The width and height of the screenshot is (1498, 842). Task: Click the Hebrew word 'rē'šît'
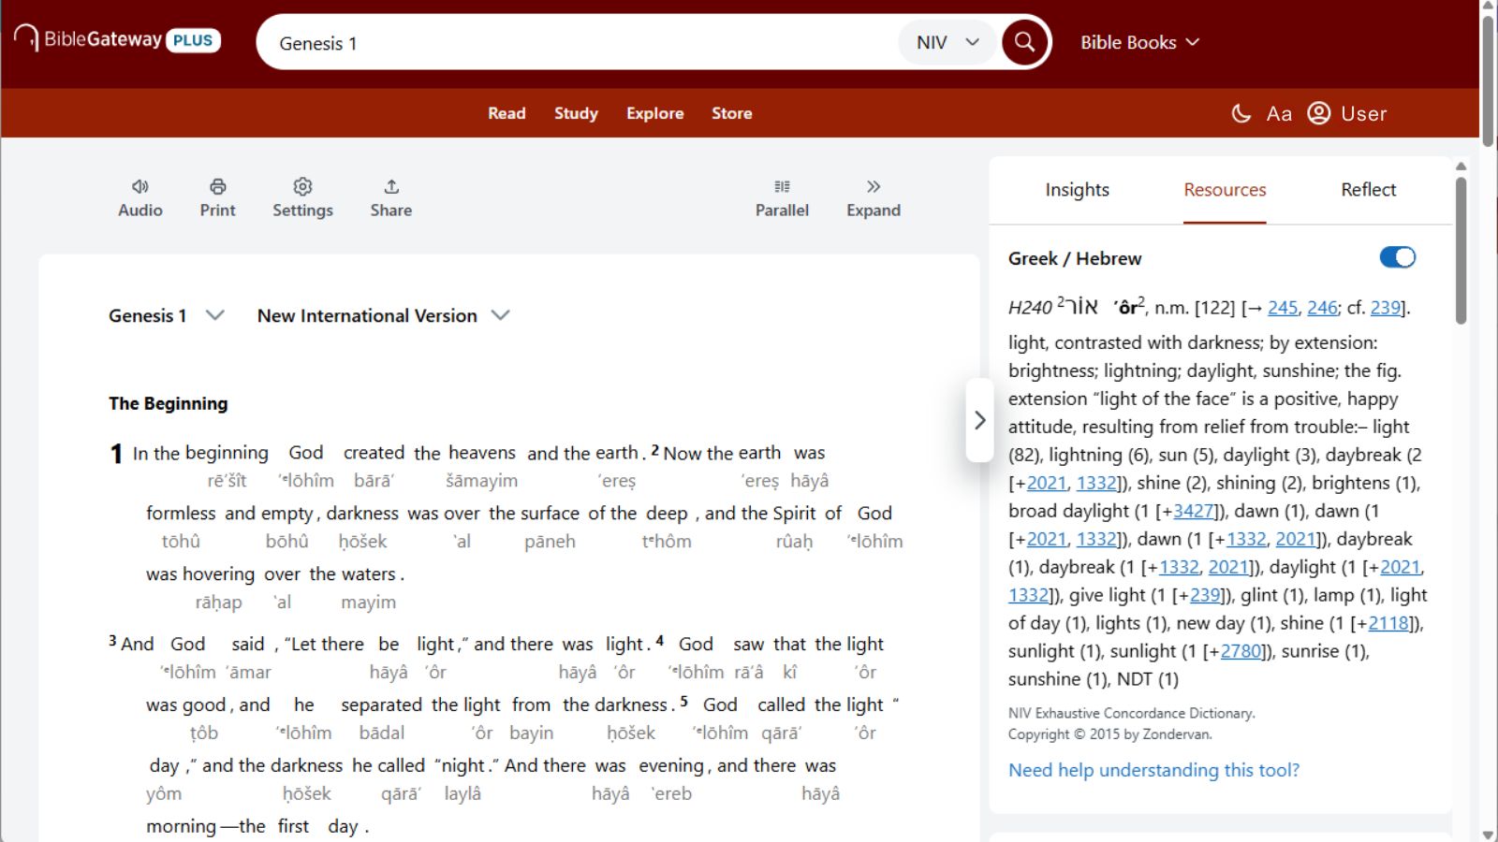(x=228, y=481)
